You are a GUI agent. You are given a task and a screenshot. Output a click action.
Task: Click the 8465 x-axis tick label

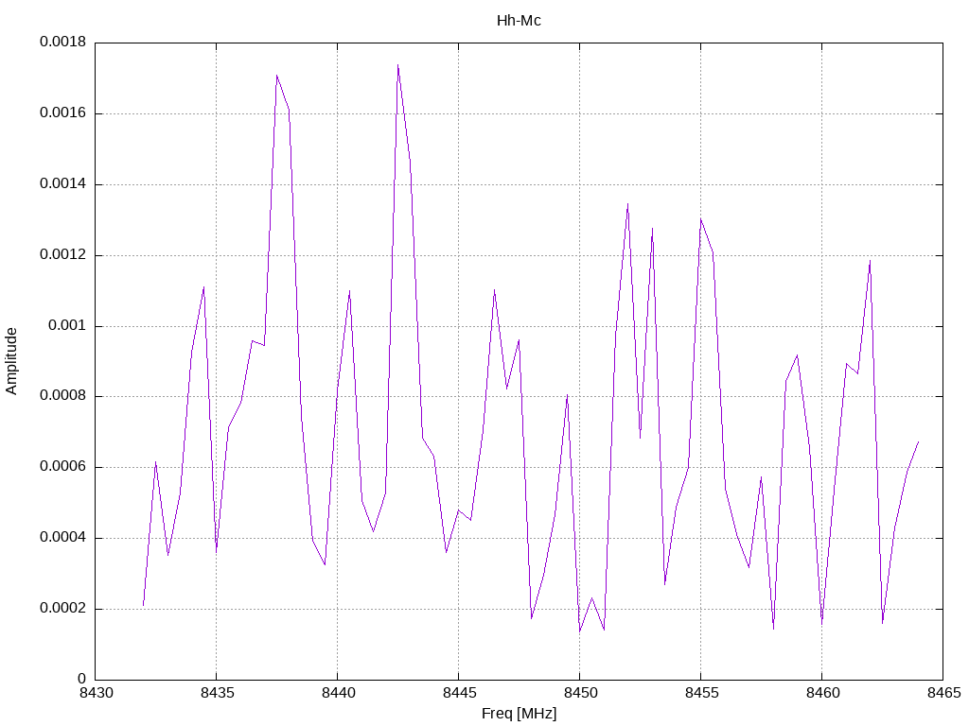click(944, 693)
